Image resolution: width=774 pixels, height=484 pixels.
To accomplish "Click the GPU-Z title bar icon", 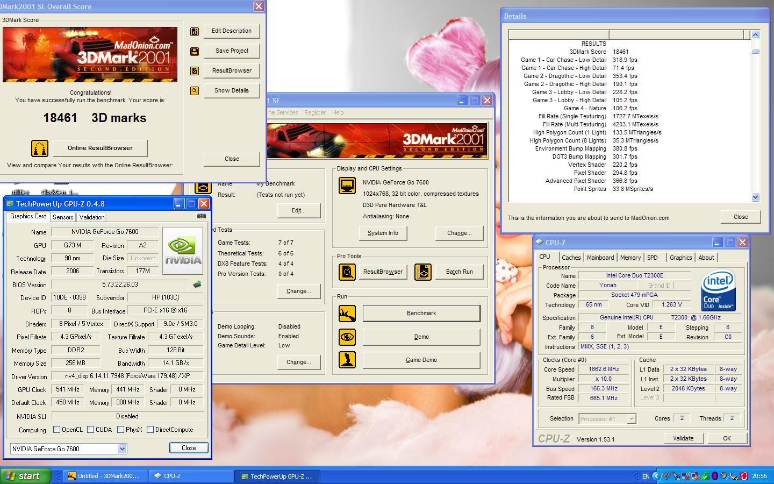I will 9,204.
